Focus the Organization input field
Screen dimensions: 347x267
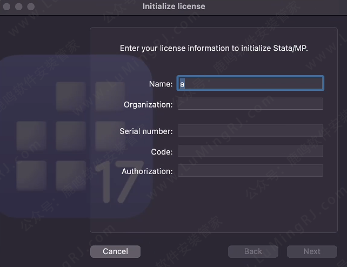(250, 104)
